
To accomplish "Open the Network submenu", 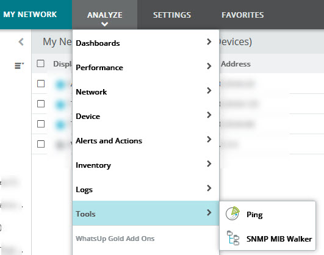I will coord(146,92).
